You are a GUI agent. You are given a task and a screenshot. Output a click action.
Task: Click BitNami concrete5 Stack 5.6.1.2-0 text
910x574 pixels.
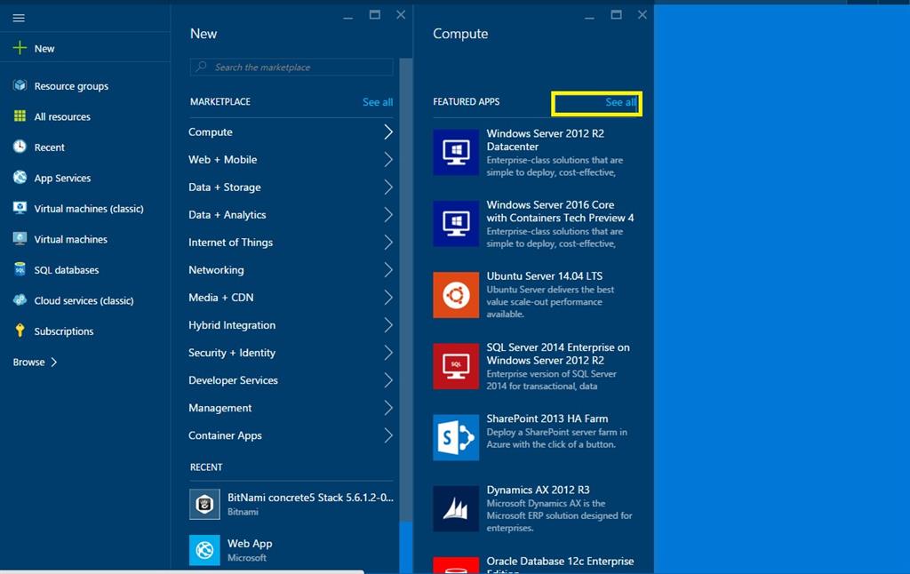pyautogui.click(x=310, y=498)
